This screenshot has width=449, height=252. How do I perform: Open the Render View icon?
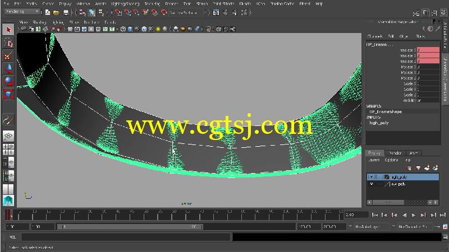(x=216, y=12)
